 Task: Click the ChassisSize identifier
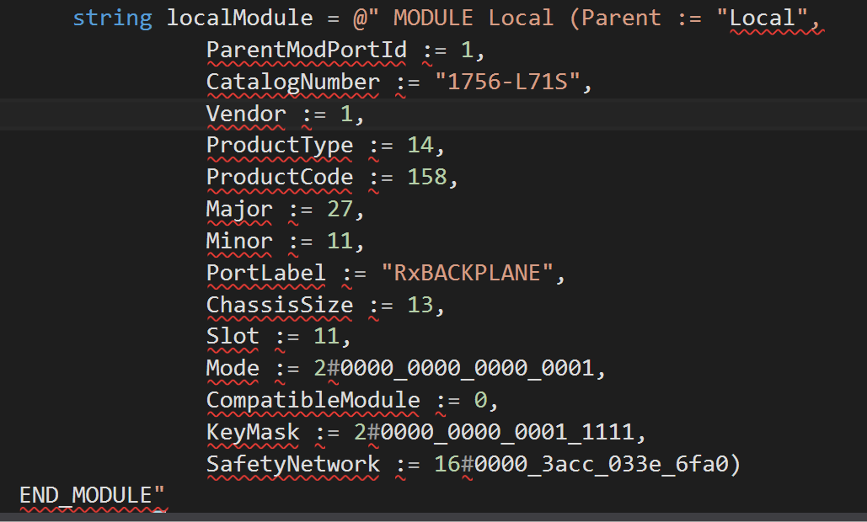[280, 305]
